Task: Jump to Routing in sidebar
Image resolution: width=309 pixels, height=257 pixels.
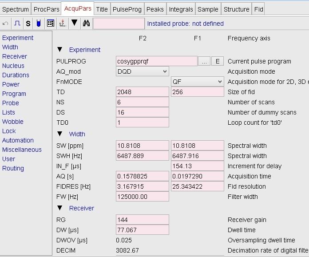Action: [13, 168]
